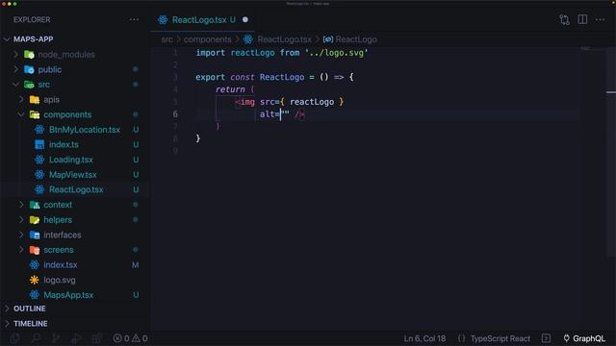Open MapView.tsx file
The image size is (616, 346).
tap(73, 175)
